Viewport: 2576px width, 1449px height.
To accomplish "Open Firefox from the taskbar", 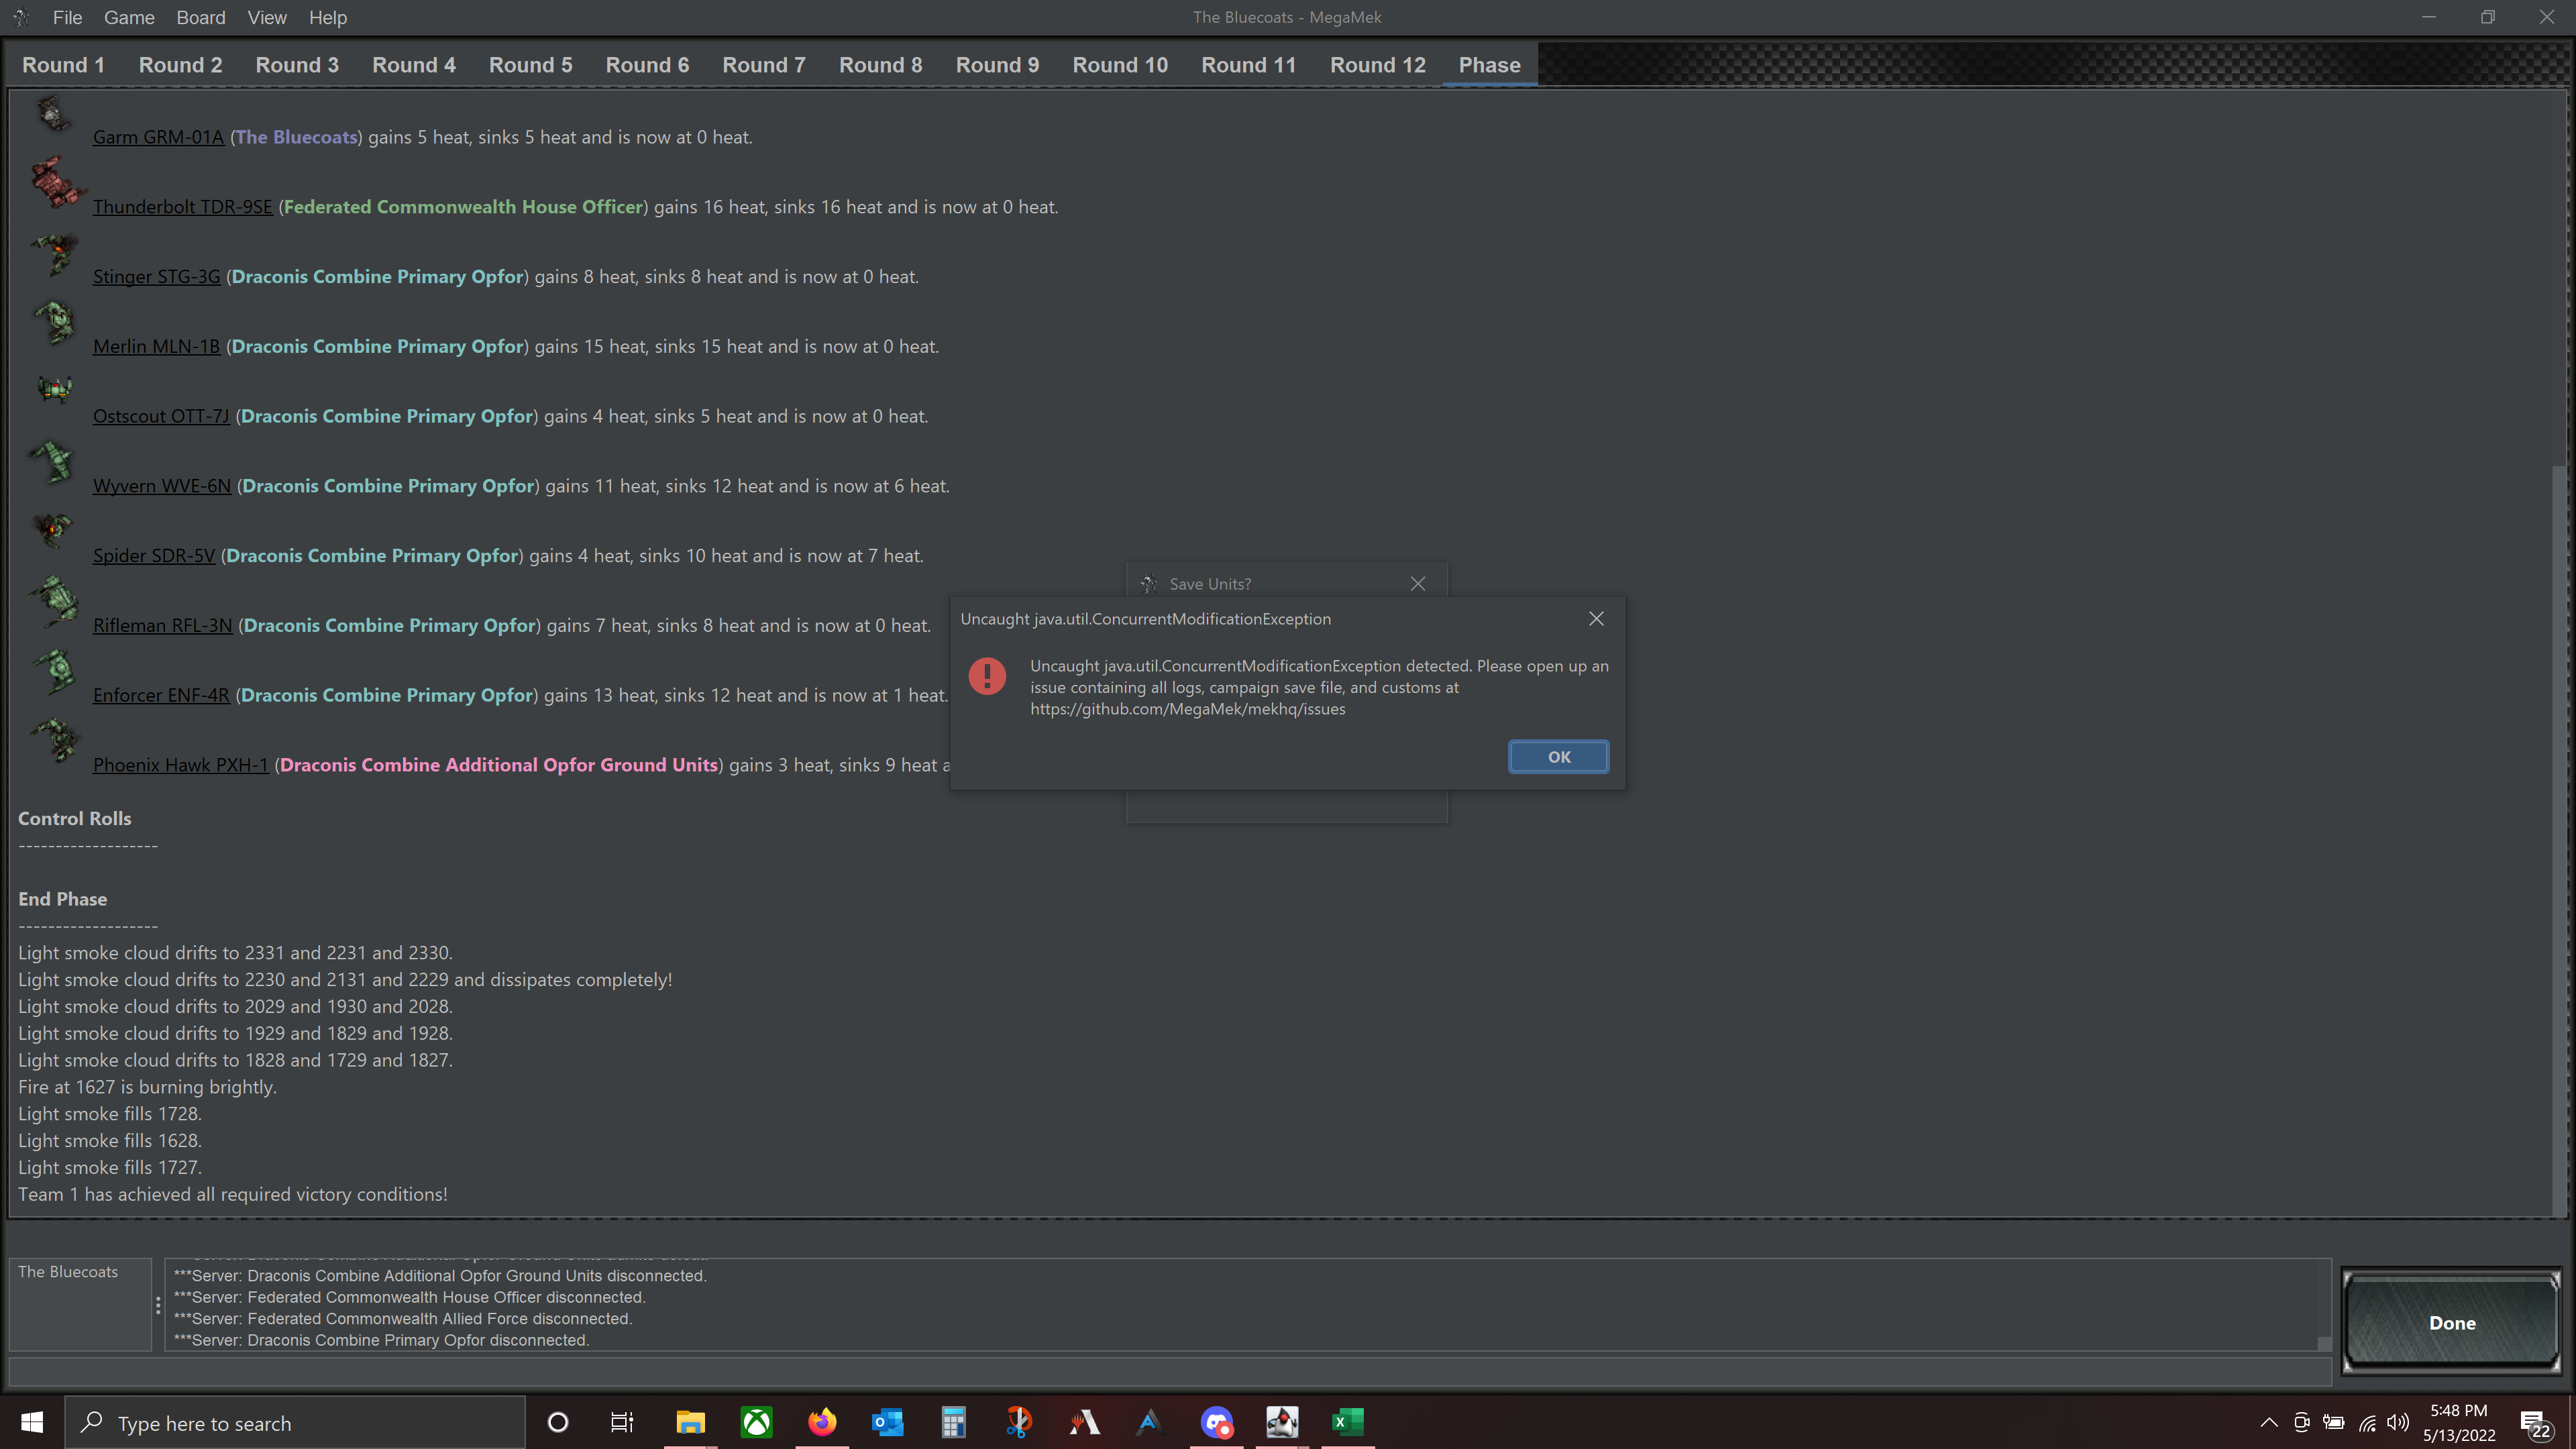I will [x=822, y=1422].
